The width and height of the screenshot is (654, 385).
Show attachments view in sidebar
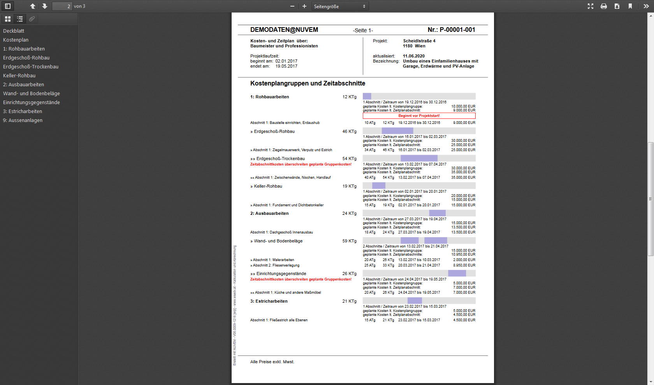pyautogui.click(x=32, y=19)
